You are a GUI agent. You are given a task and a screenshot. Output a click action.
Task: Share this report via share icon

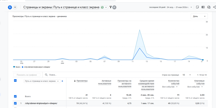[x=214, y=7]
